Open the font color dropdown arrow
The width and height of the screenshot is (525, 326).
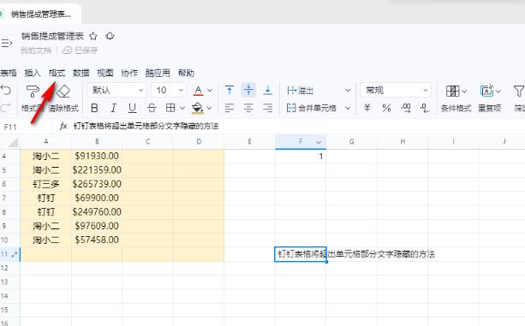(210, 91)
